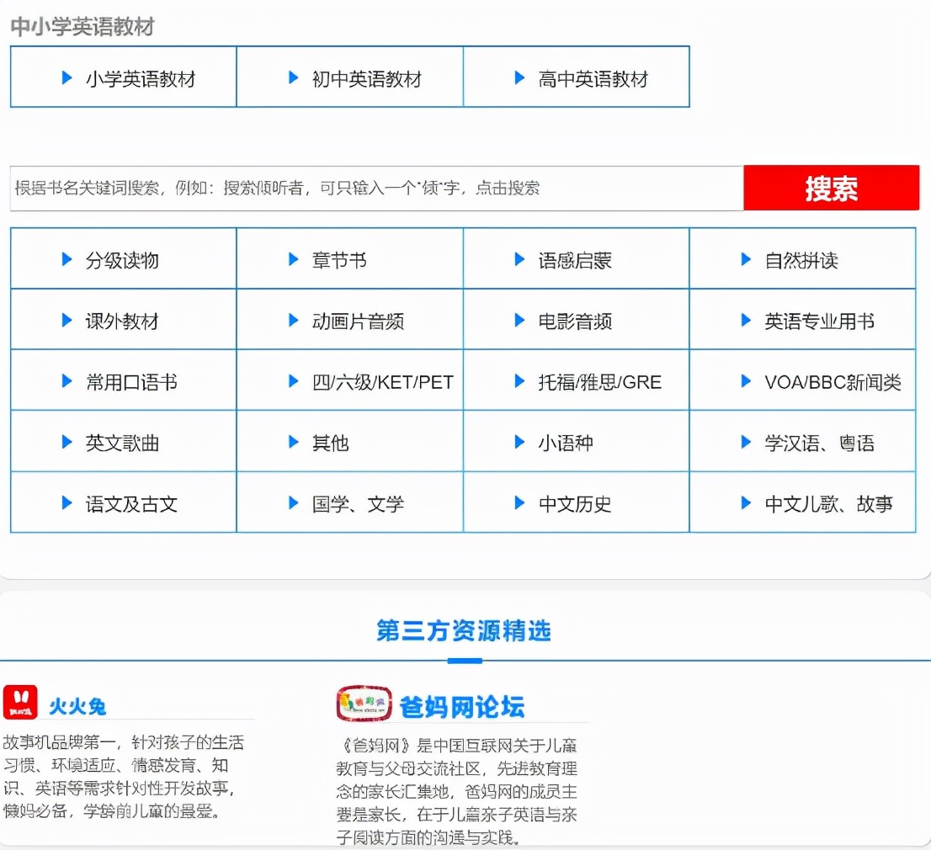Visit the 爸妈网论坛 title link

tap(462, 707)
